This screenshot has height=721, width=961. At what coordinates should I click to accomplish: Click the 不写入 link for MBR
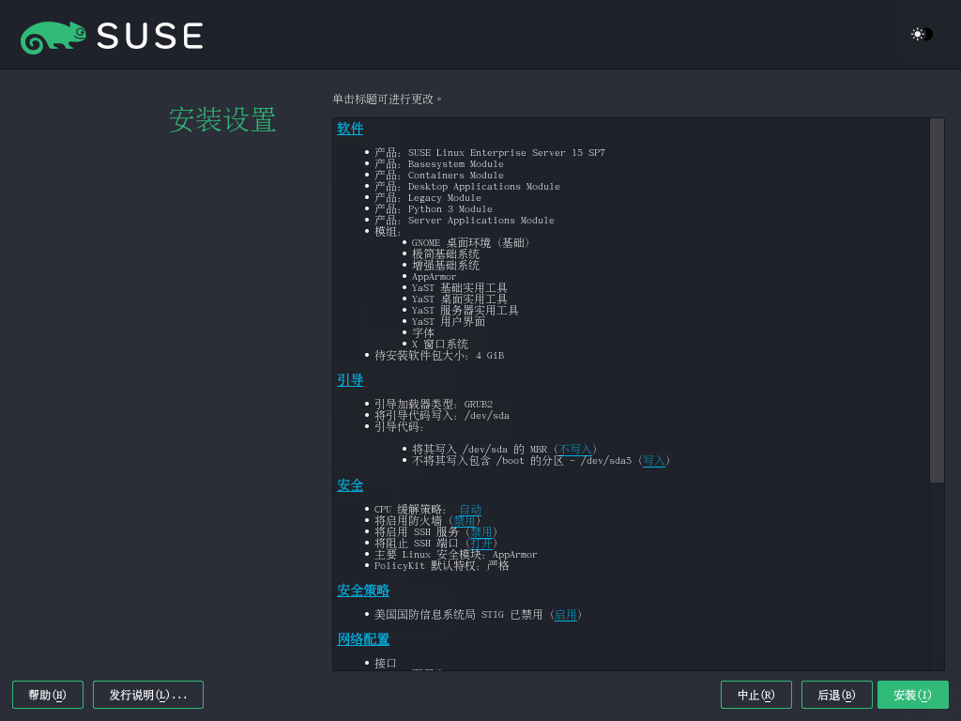point(575,450)
